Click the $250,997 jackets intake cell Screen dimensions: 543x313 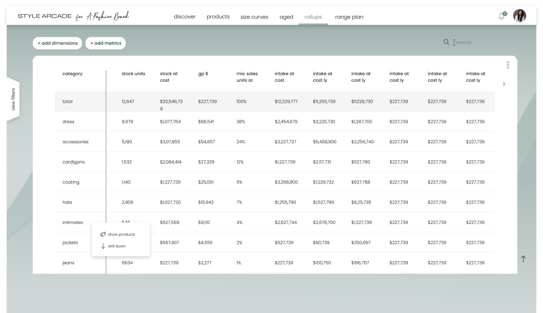(x=361, y=243)
